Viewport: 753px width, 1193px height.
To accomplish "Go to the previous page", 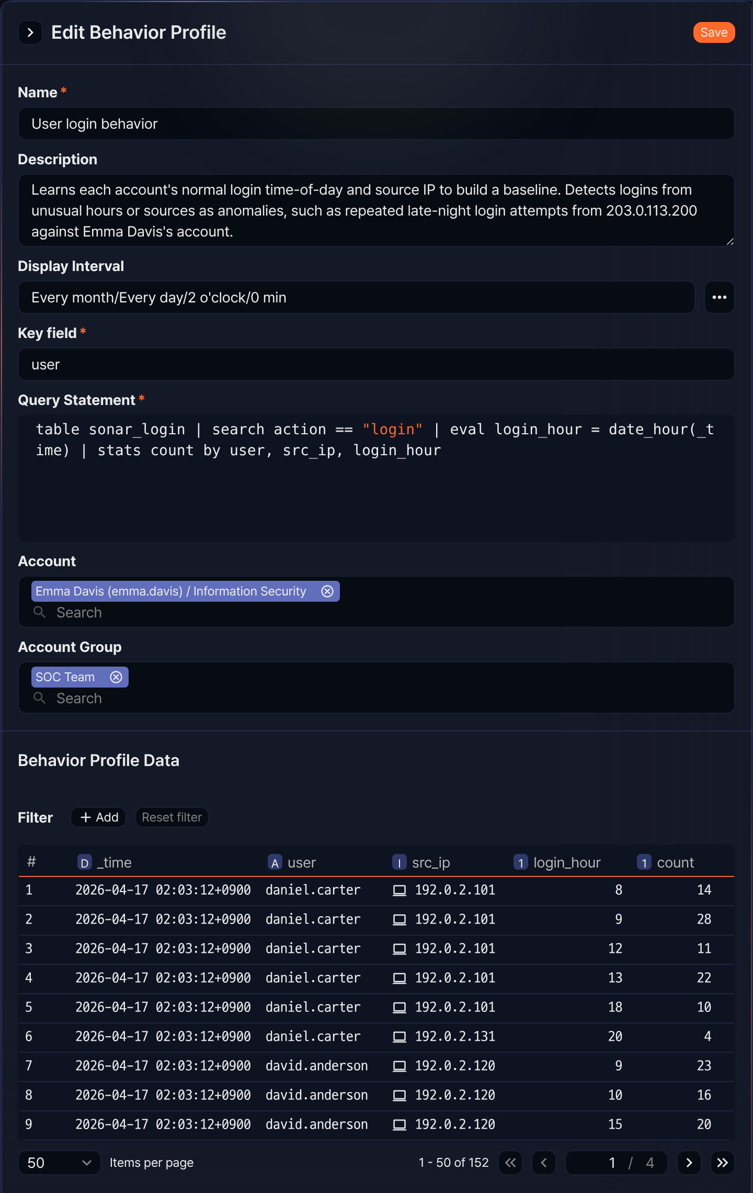I will [x=544, y=1163].
